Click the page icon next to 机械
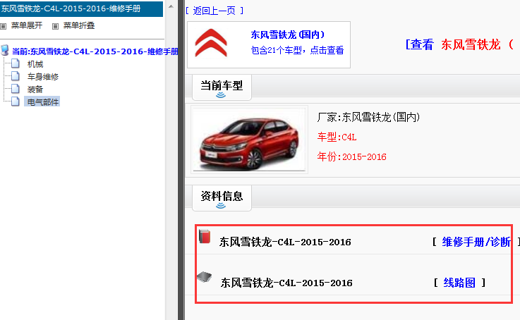Screen dimensions: 520x320 [16, 63]
